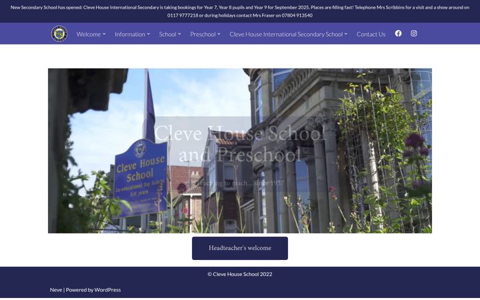
Task: Open the School menu item
Action: point(167,34)
